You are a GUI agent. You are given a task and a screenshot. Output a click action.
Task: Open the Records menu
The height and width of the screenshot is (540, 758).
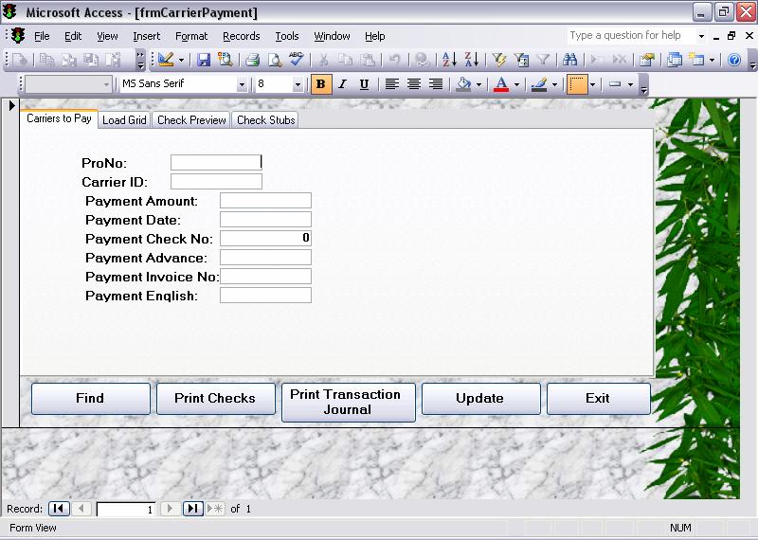pos(241,36)
